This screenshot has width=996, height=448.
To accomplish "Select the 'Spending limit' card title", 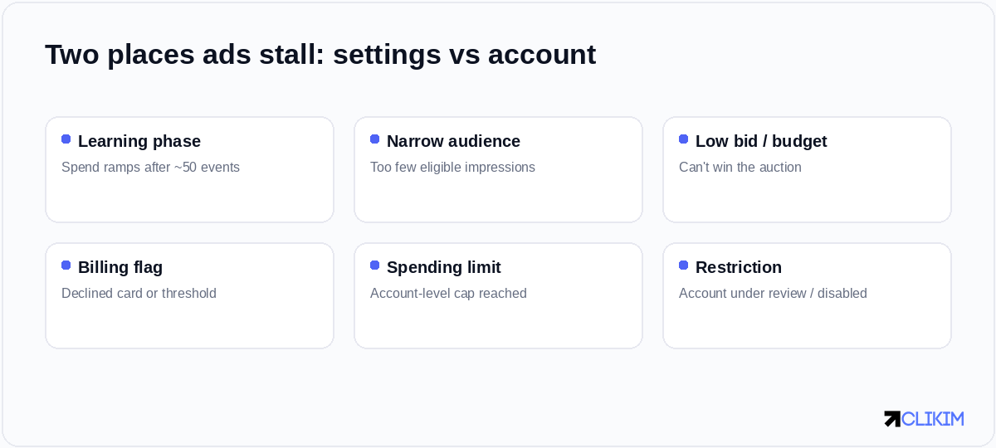I will click(444, 267).
